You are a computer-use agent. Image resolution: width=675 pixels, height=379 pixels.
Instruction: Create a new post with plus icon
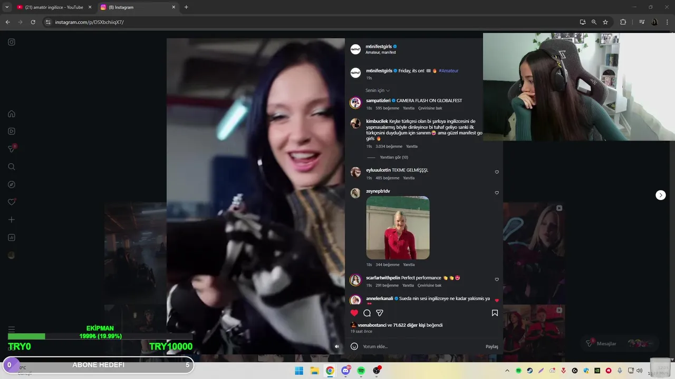click(12, 220)
